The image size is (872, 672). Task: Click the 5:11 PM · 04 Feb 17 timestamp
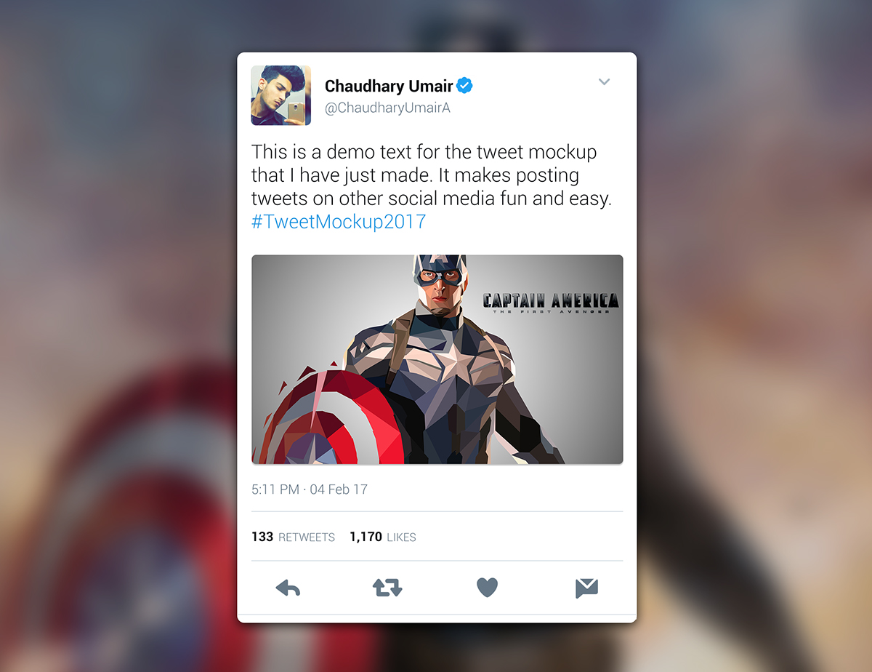pyautogui.click(x=310, y=489)
